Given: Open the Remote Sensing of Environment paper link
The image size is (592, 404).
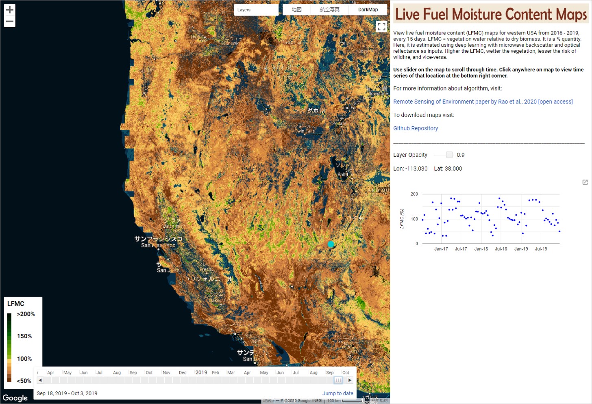Looking at the screenshot, I should pyautogui.click(x=483, y=102).
